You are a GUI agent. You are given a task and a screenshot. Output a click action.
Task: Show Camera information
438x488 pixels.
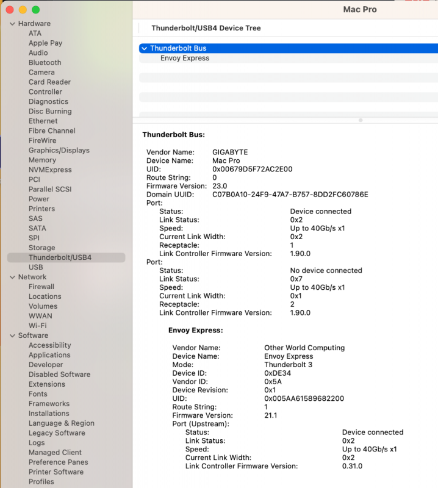tap(41, 72)
